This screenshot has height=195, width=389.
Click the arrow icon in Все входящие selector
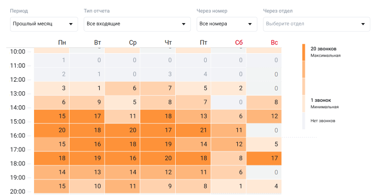pyautogui.click(x=184, y=24)
